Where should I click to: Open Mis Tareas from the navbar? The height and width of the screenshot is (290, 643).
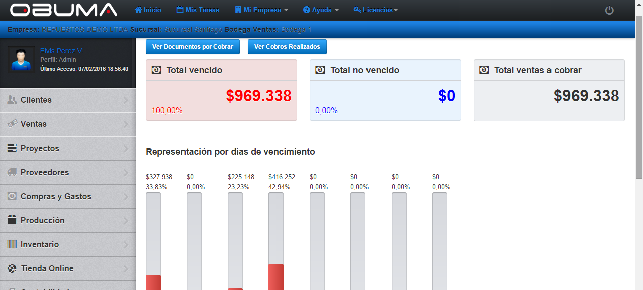click(x=198, y=10)
